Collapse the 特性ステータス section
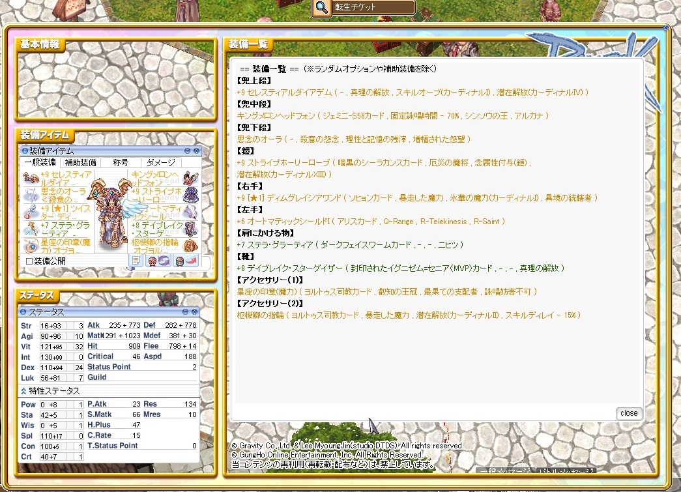This screenshot has width=681, height=492. point(24,391)
